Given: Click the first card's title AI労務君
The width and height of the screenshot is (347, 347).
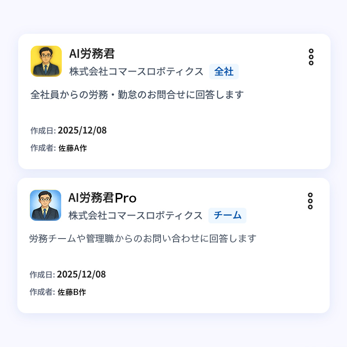Looking at the screenshot, I should (92, 54).
